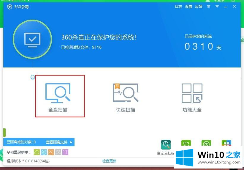Click the protection status monitor circle
This screenshot has width=244, height=170.
pos(32,39)
